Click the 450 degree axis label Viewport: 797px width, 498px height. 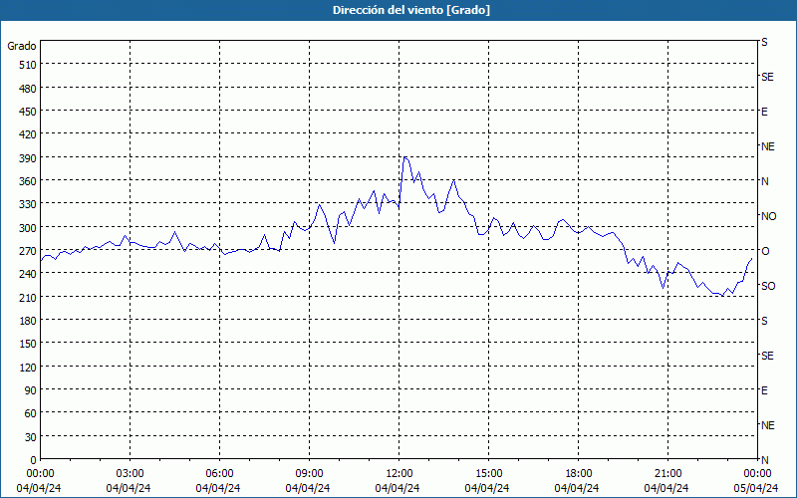(x=28, y=112)
